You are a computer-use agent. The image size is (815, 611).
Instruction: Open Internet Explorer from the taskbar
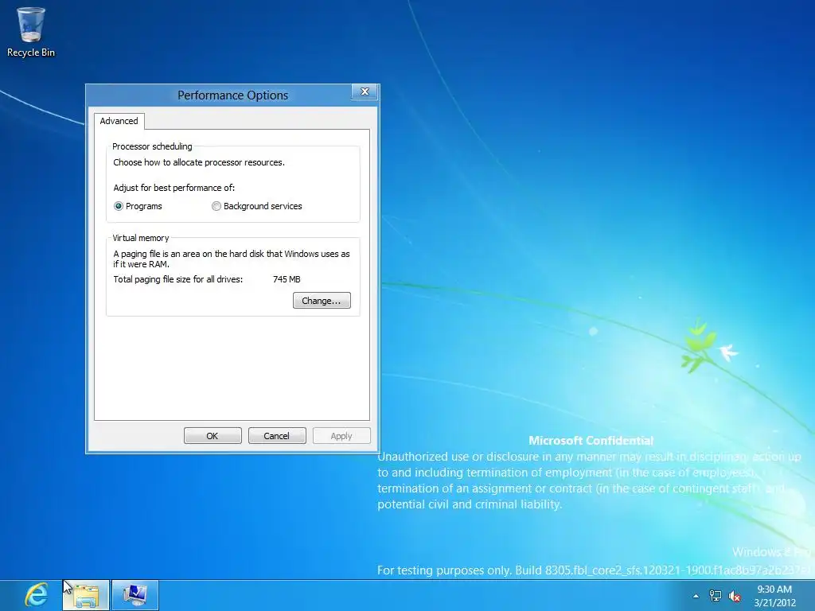37,595
